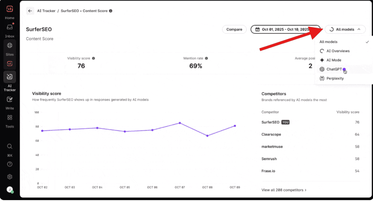The image size is (373, 201).
Task: Open the help question mark icon
Action: point(9,164)
